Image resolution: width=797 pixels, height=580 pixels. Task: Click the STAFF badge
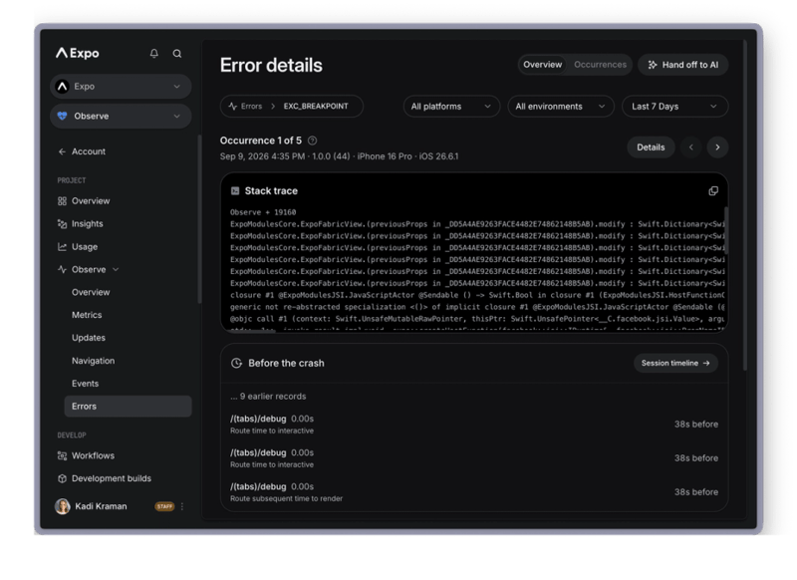164,506
